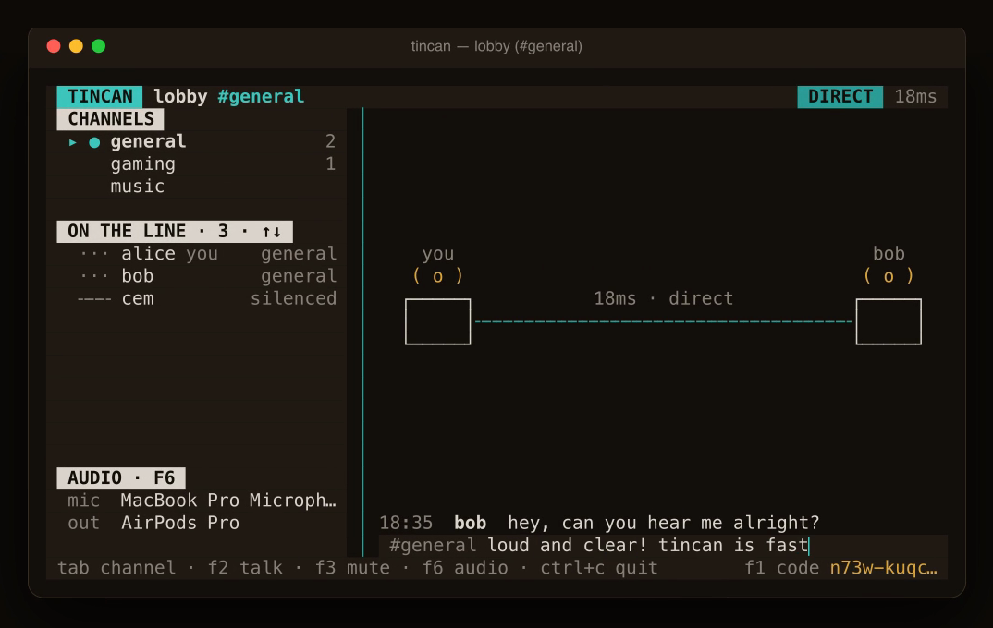993x628 pixels.
Task: Click the CHANNELS section header
Action: pyautogui.click(x=110, y=119)
